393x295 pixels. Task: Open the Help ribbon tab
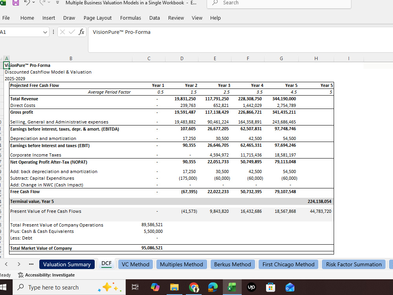click(x=215, y=18)
